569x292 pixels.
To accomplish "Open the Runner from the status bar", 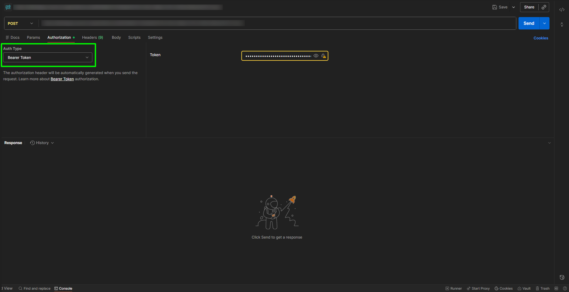I will (453, 288).
